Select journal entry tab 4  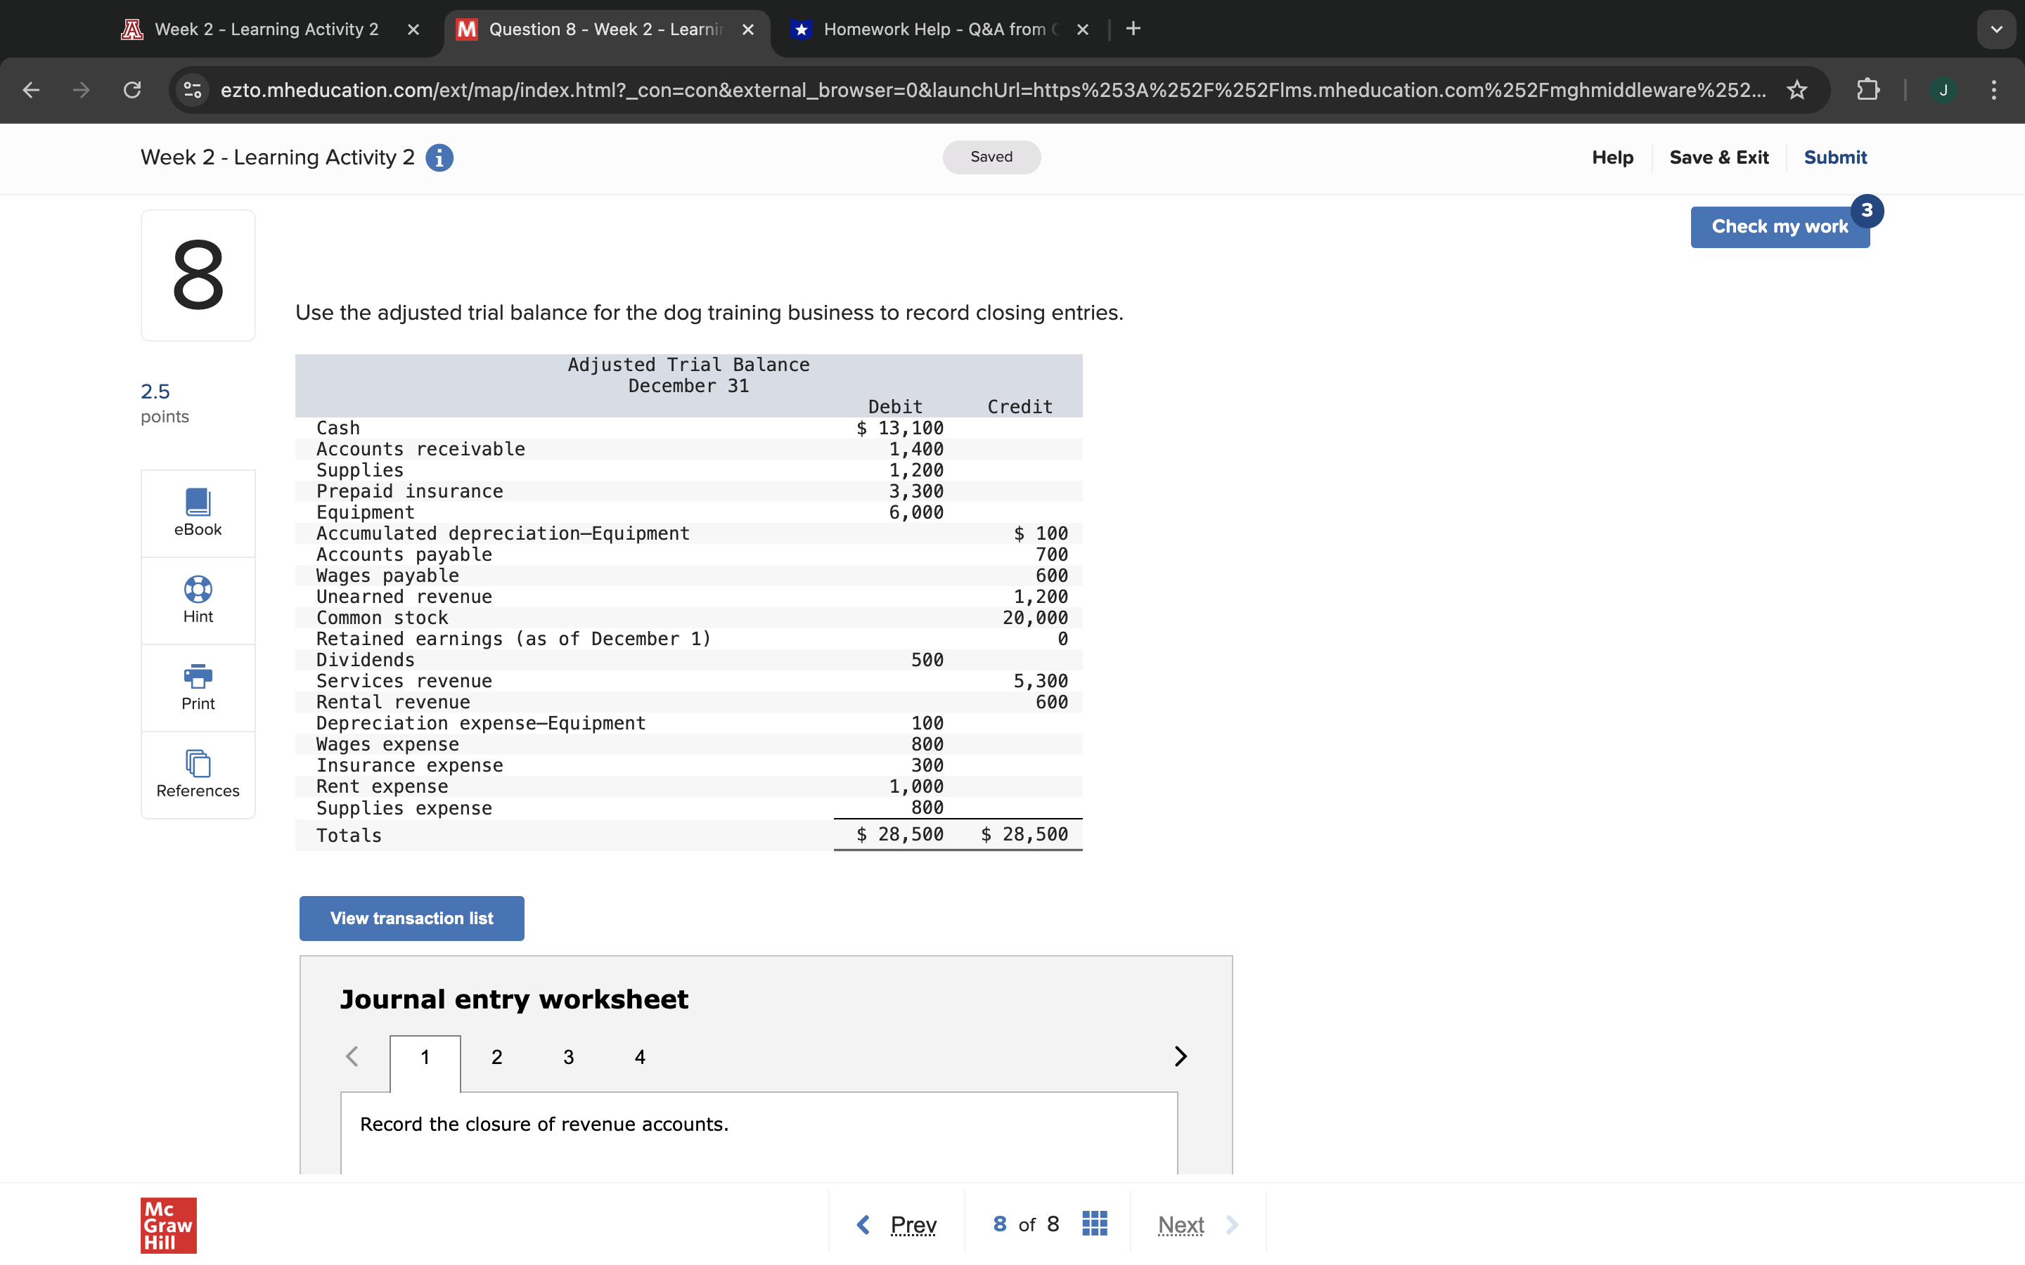(x=640, y=1058)
